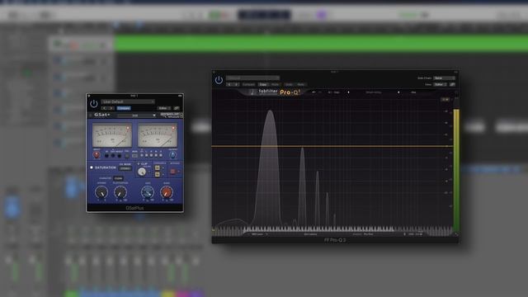This screenshot has height=297, width=528.
Task: Click the second black knob in GSat+ bottom row
Action: click(120, 192)
